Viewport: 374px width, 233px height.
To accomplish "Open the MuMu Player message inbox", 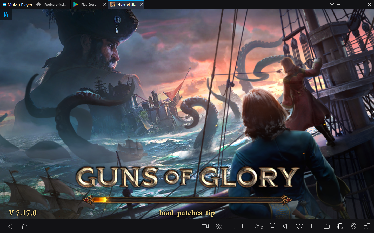I will [332, 4].
